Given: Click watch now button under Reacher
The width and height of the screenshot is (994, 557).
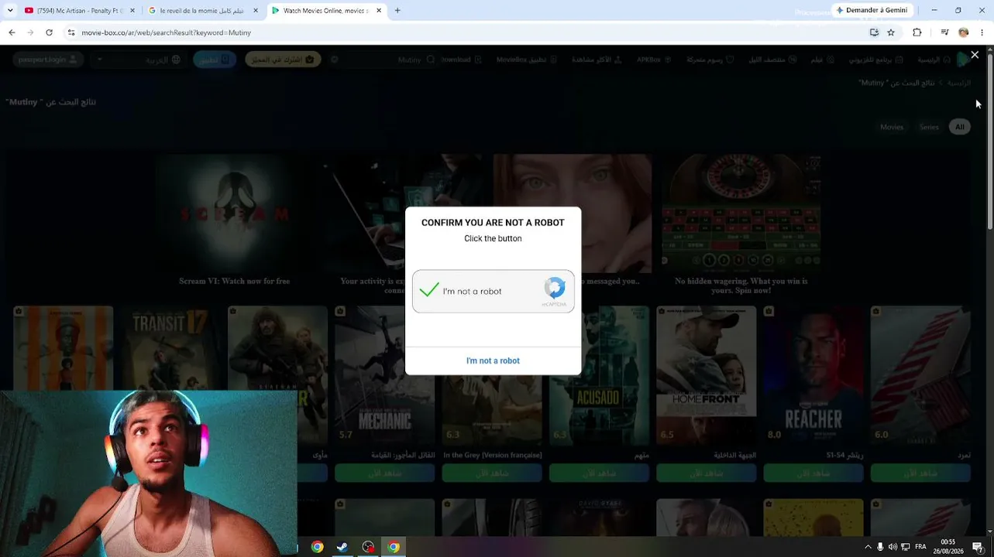Looking at the screenshot, I should click(x=813, y=473).
